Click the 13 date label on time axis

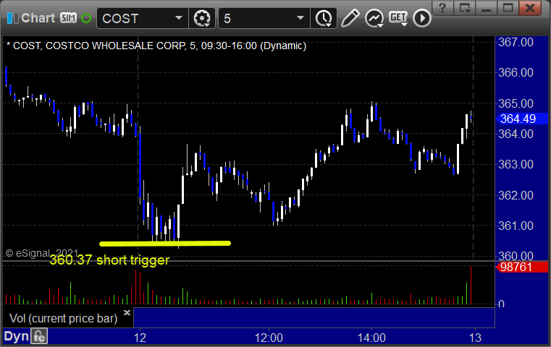point(475,338)
